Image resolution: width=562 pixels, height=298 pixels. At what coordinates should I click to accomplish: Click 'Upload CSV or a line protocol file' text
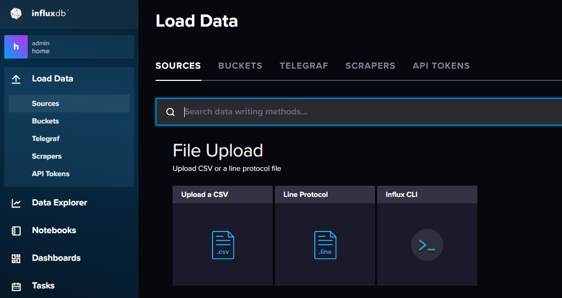[227, 168]
